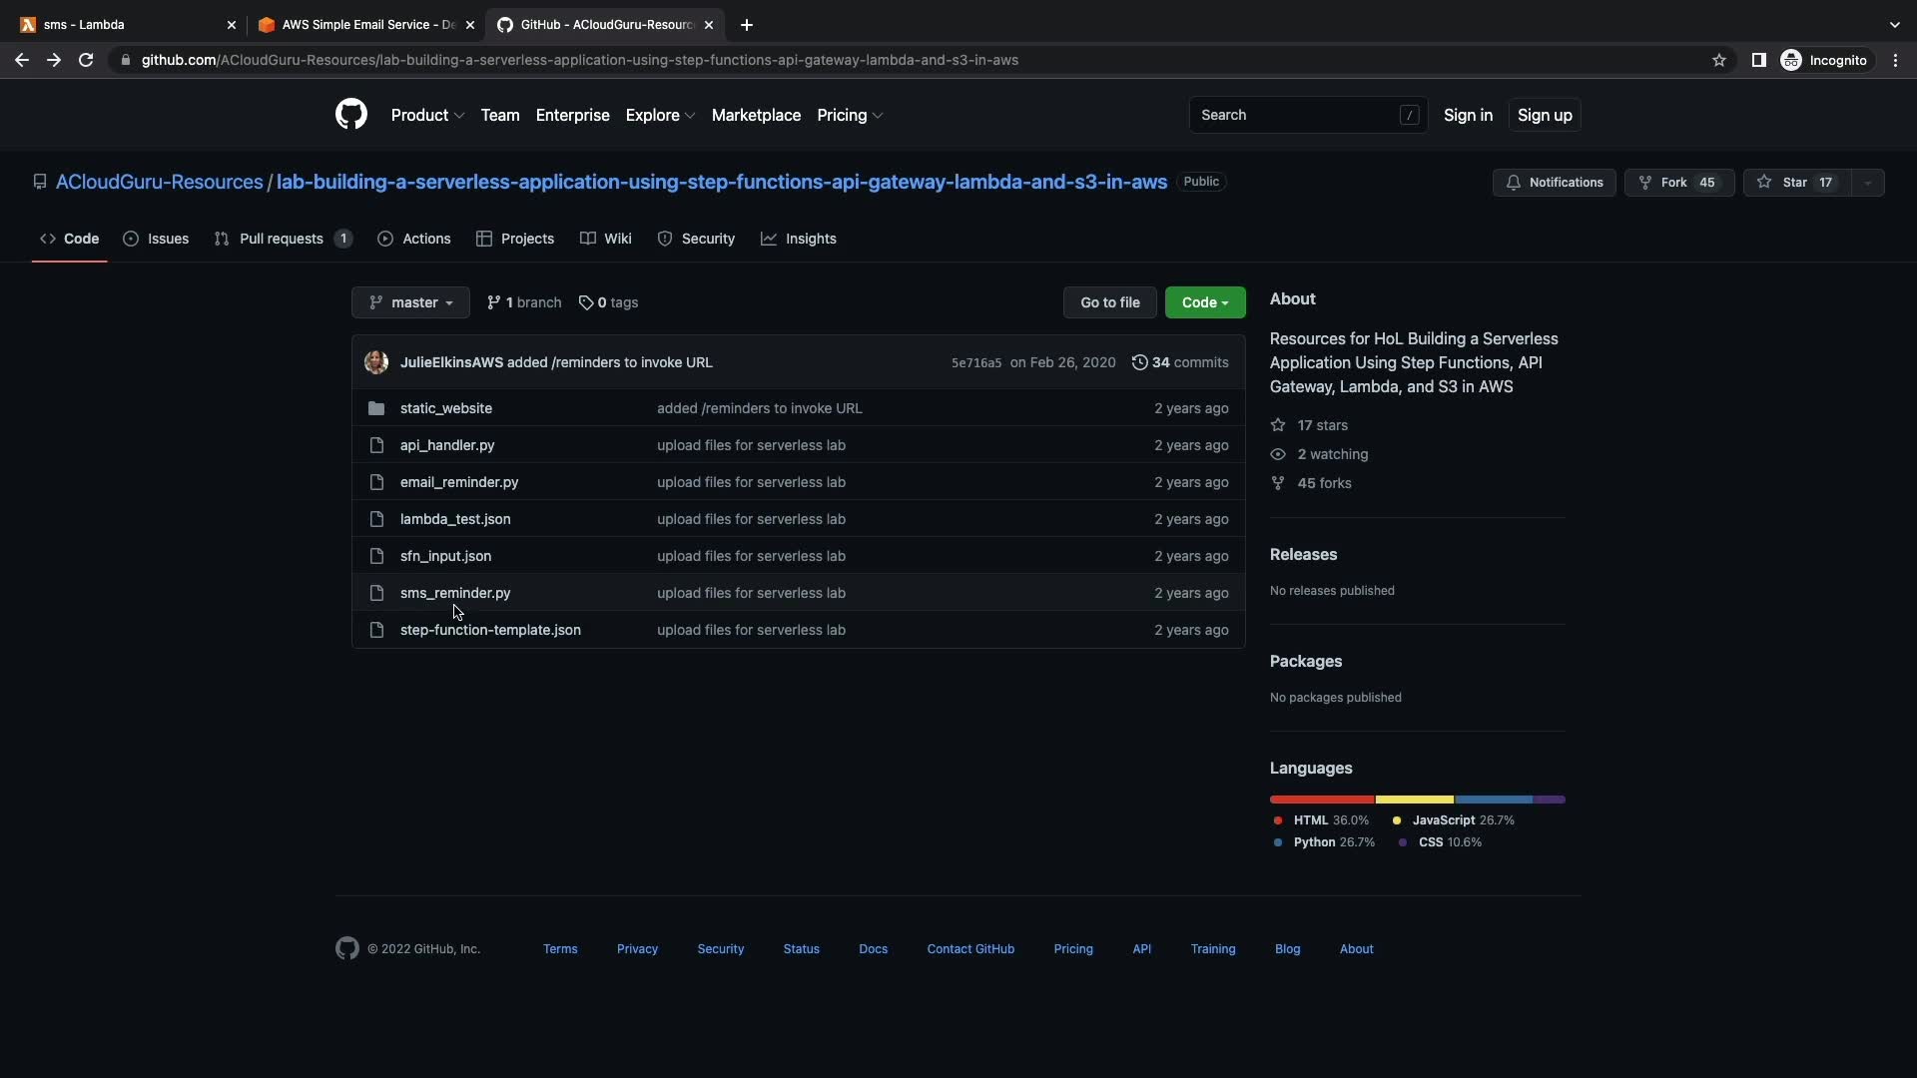The width and height of the screenshot is (1917, 1078).
Task: Open the Product menu in the header
Action: pyautogui.click(x=427, y=115)
